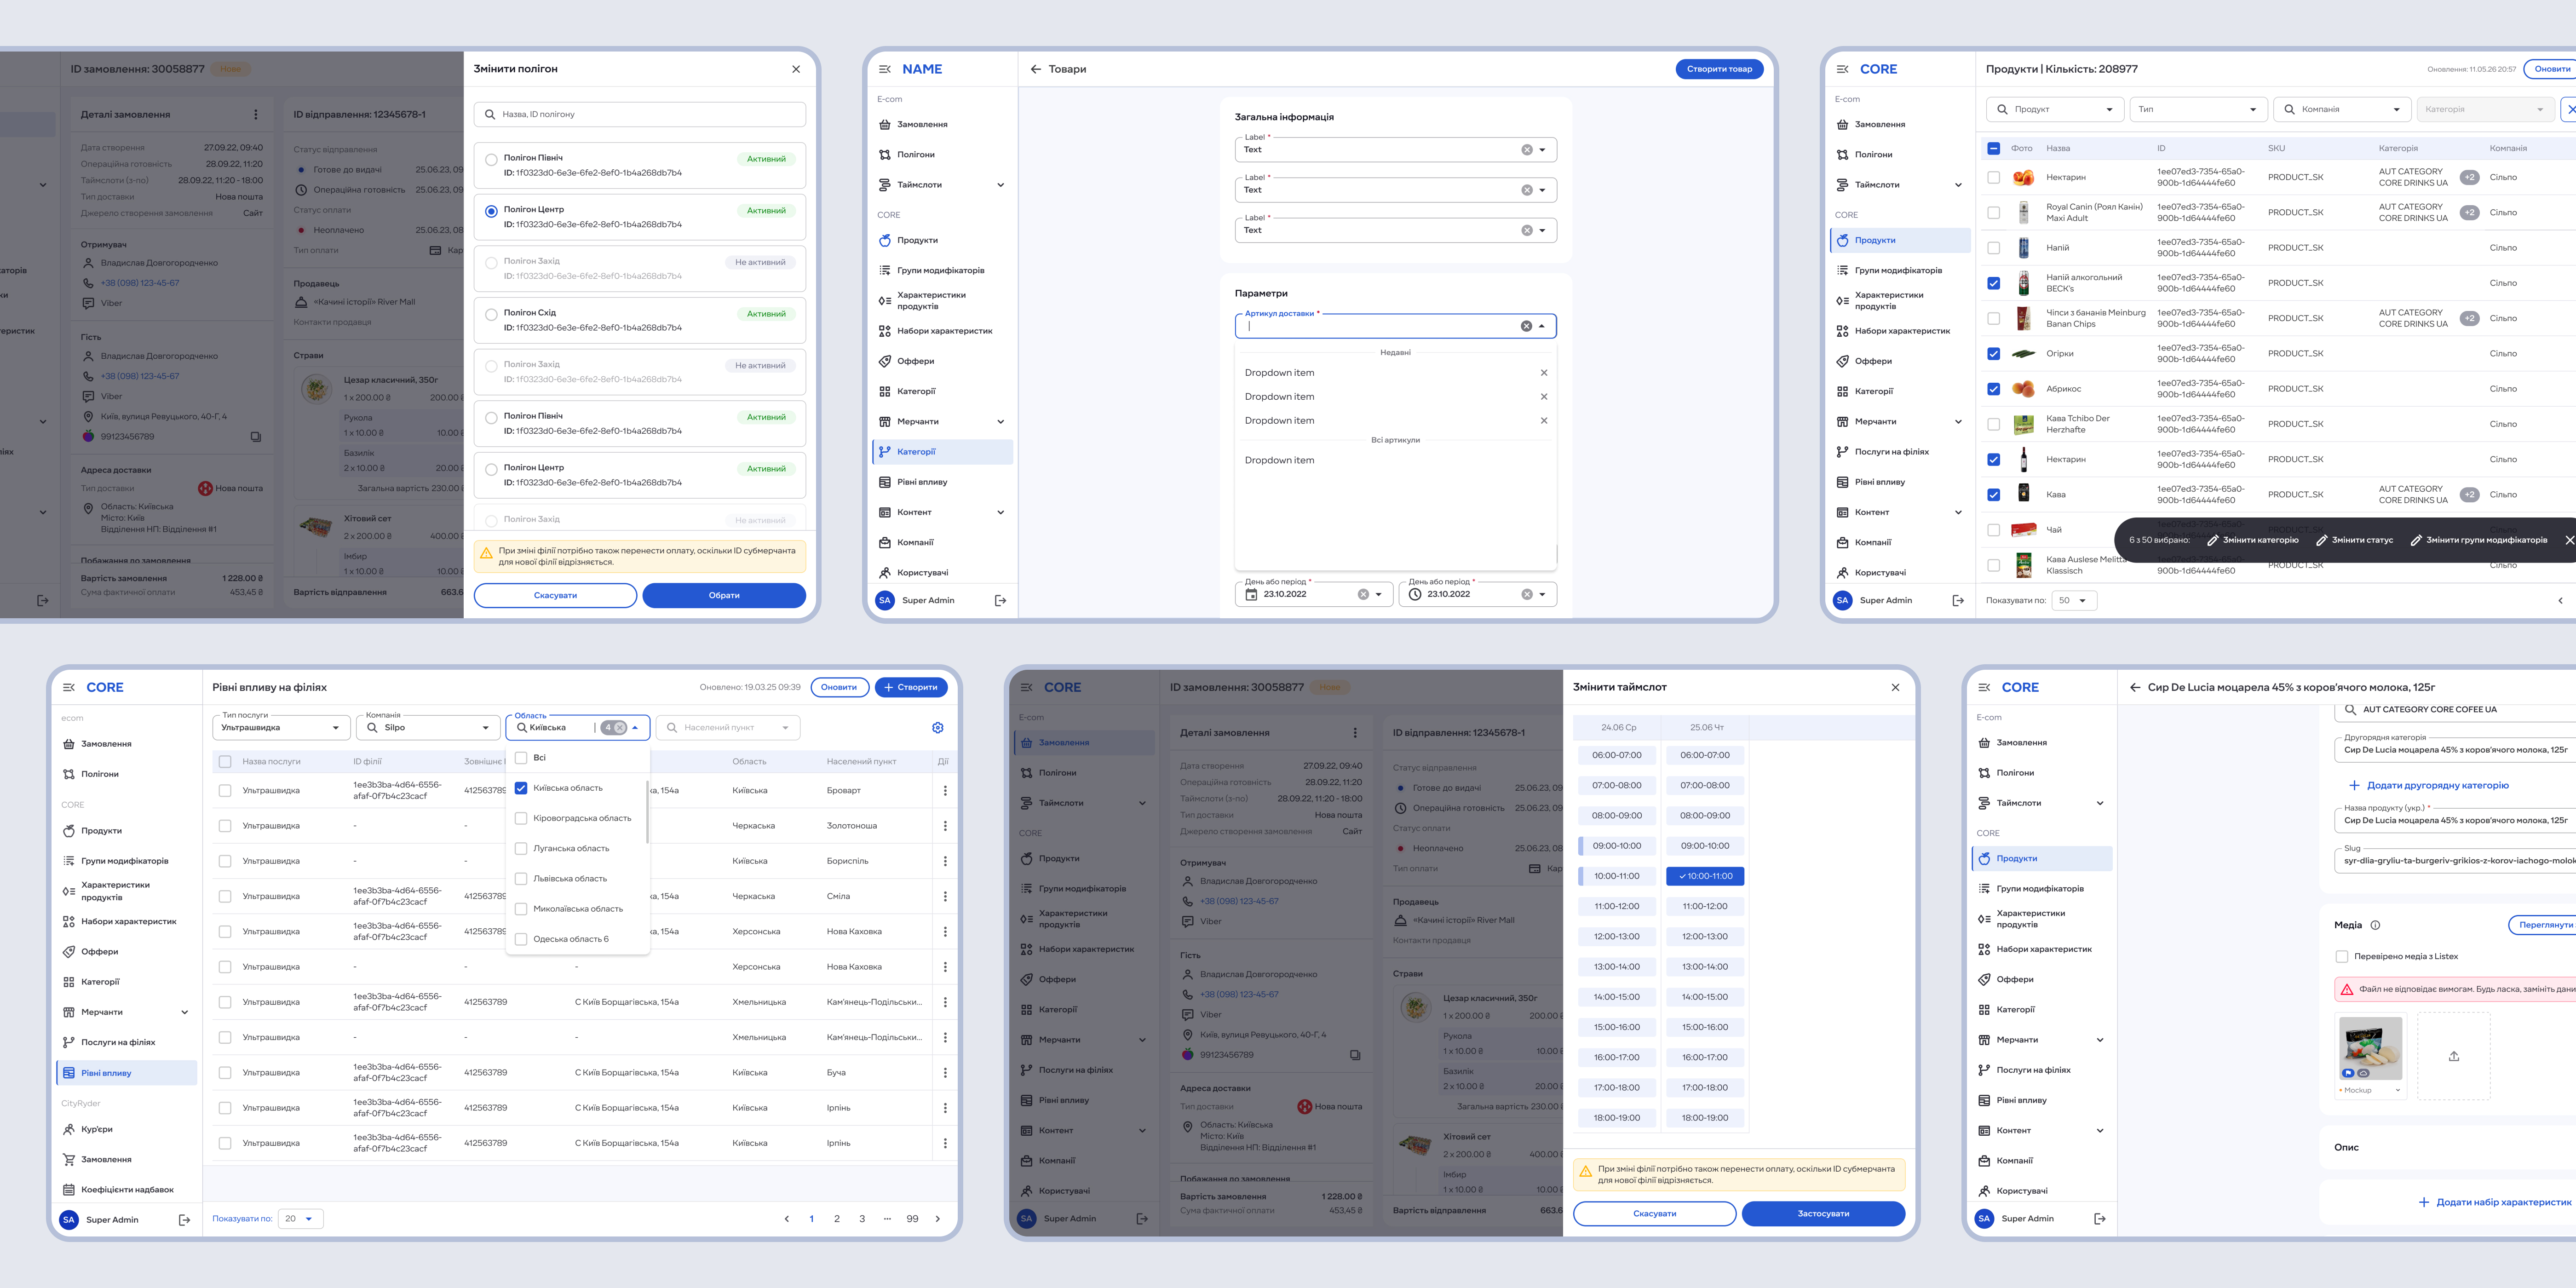Go back using arrow beside Товари title
Image resolution: width=2576 pixels, height=1288 pixels.
[x=1036, y=69]
